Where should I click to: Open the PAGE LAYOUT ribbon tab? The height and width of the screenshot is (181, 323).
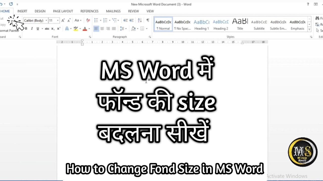[63, 11]
